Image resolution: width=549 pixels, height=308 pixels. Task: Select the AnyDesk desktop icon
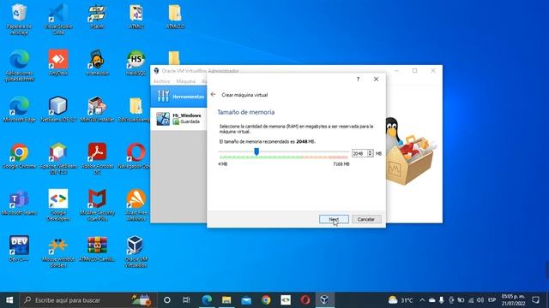click(x=58, y=62)
